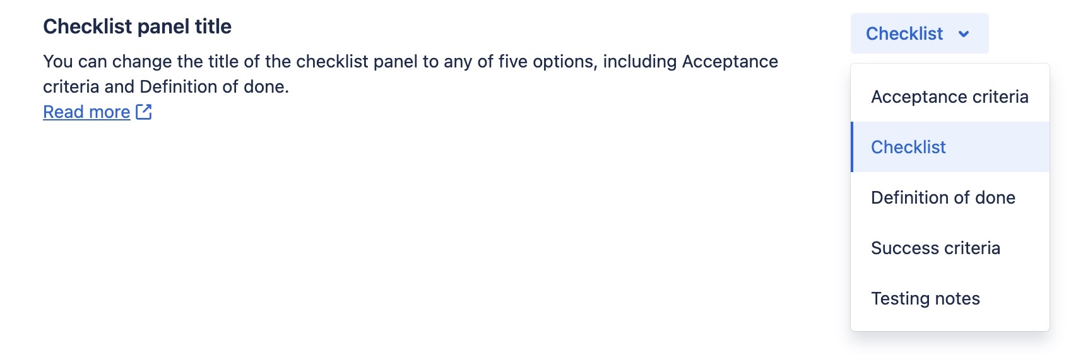Follow the underlined Read more hyperlink text
The image size is (1071, 355).
click(86, 112)
